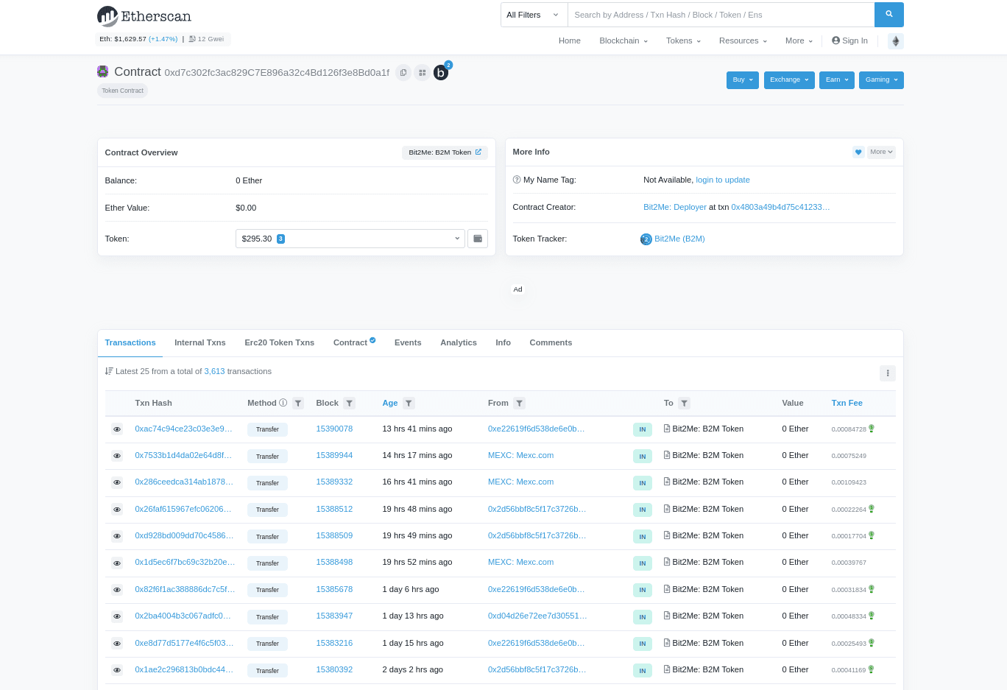The image size is (1007, 690).
Task: Show the QR code for address
Action: [x=422, y=72]
